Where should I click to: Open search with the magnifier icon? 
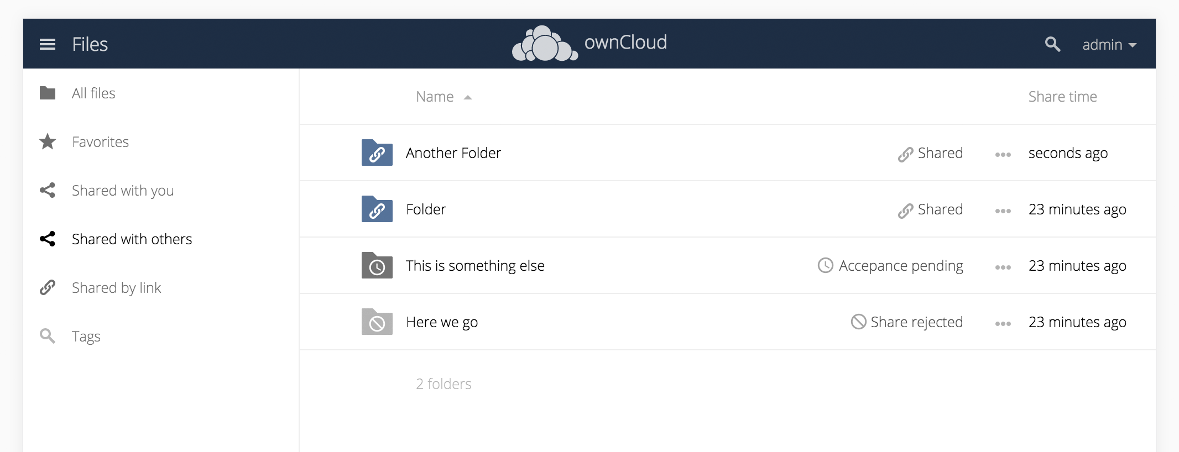point(1052,44)
